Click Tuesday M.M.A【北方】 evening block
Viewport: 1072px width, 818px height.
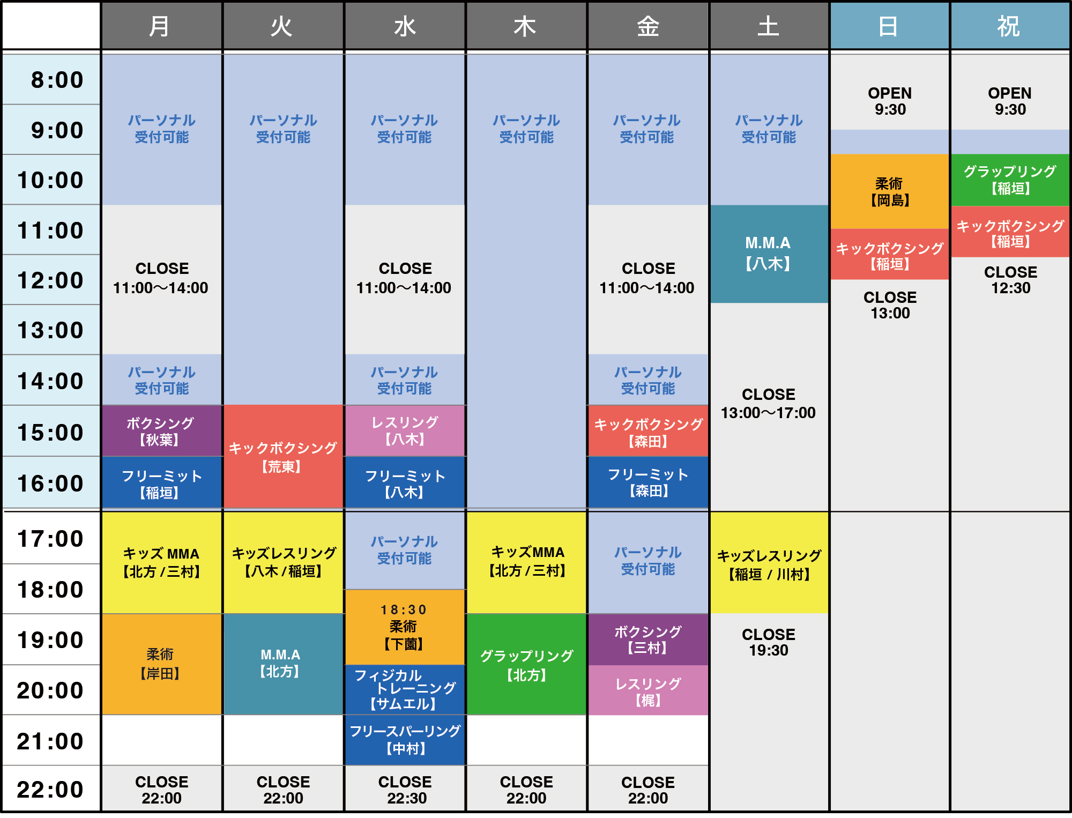click(282, 664)
